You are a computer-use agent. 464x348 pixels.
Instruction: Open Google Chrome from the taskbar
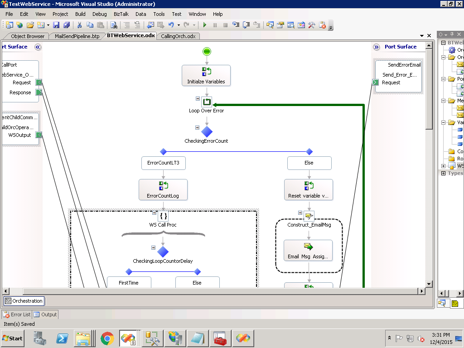tap(107, 338)
